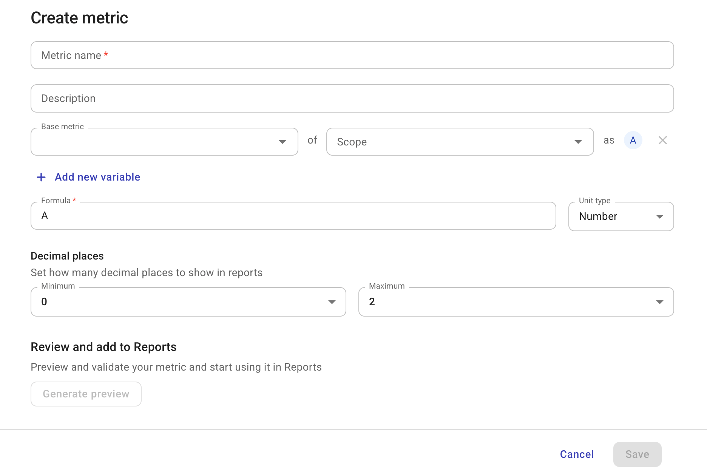Click Cancel to discard the metric

tap(576, 454)
